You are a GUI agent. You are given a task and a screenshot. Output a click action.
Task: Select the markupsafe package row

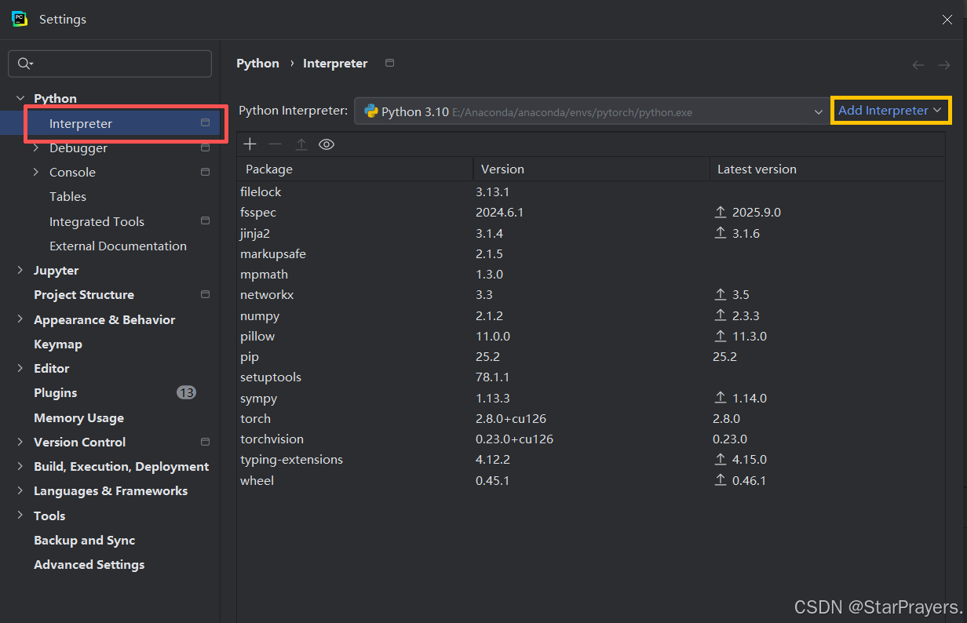coord(591,254)
